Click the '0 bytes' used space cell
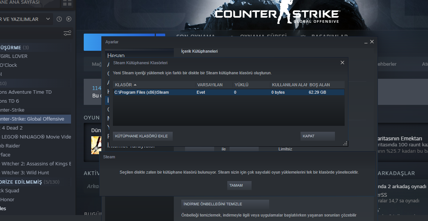Screen dimensions: 428x221 pyautogui.click(x=278, y=92)
